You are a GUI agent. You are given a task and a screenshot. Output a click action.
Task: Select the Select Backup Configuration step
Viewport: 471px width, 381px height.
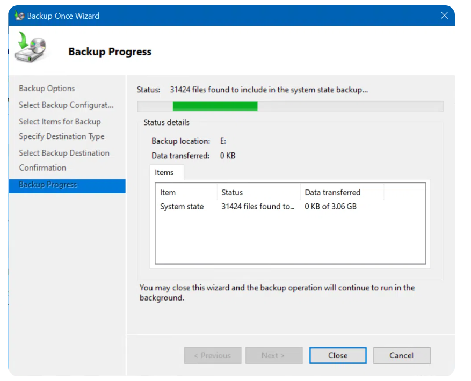click(x=66, y=105)
